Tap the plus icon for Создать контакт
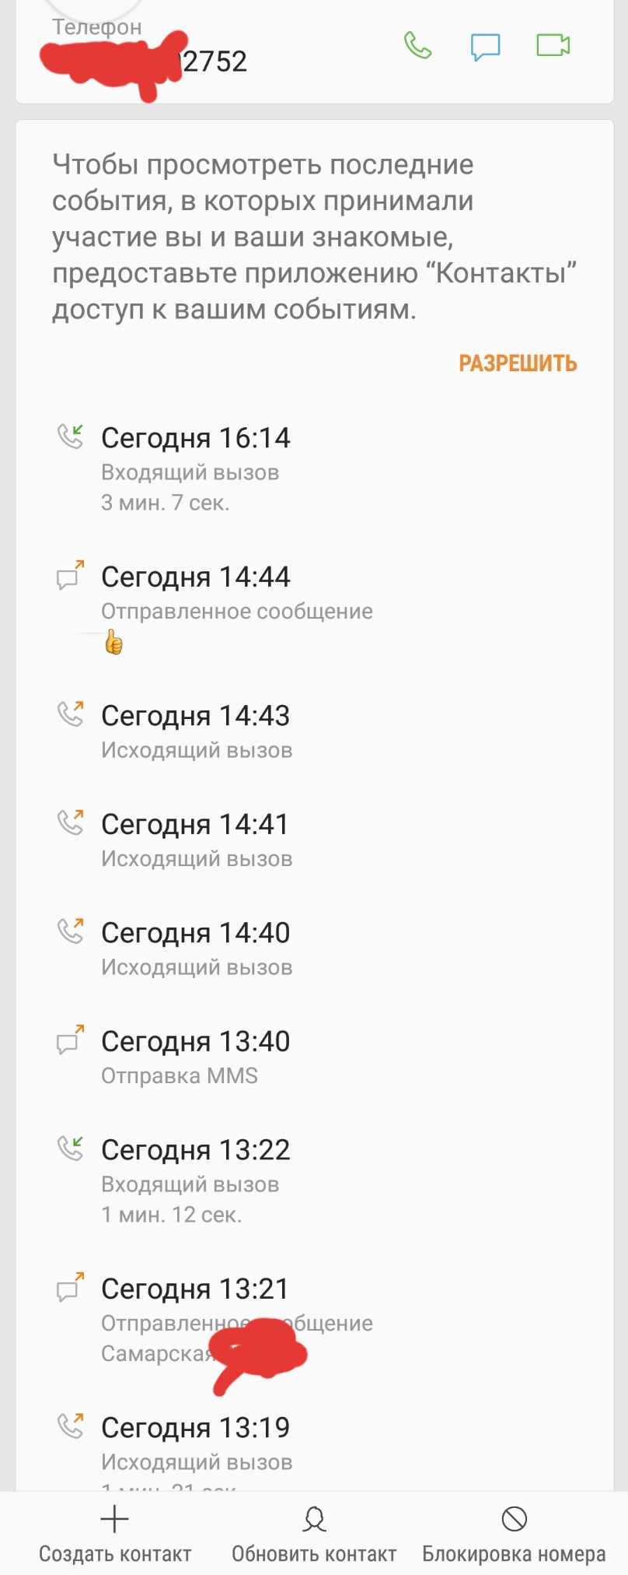This screenshot has height=1575, width=628. click(114, 1518)
